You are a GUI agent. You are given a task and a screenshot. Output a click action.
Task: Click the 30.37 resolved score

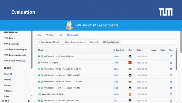[116, 100]
